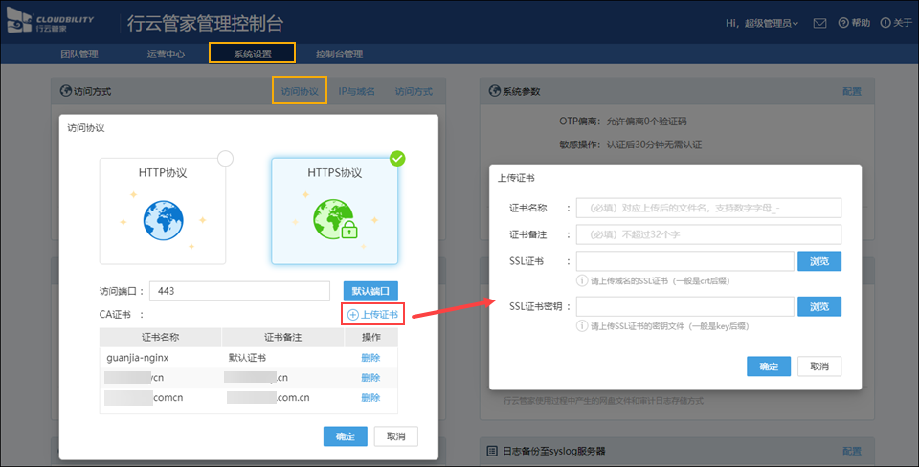Toggle the green HTTPS协议 checkmark

[397, 158]
